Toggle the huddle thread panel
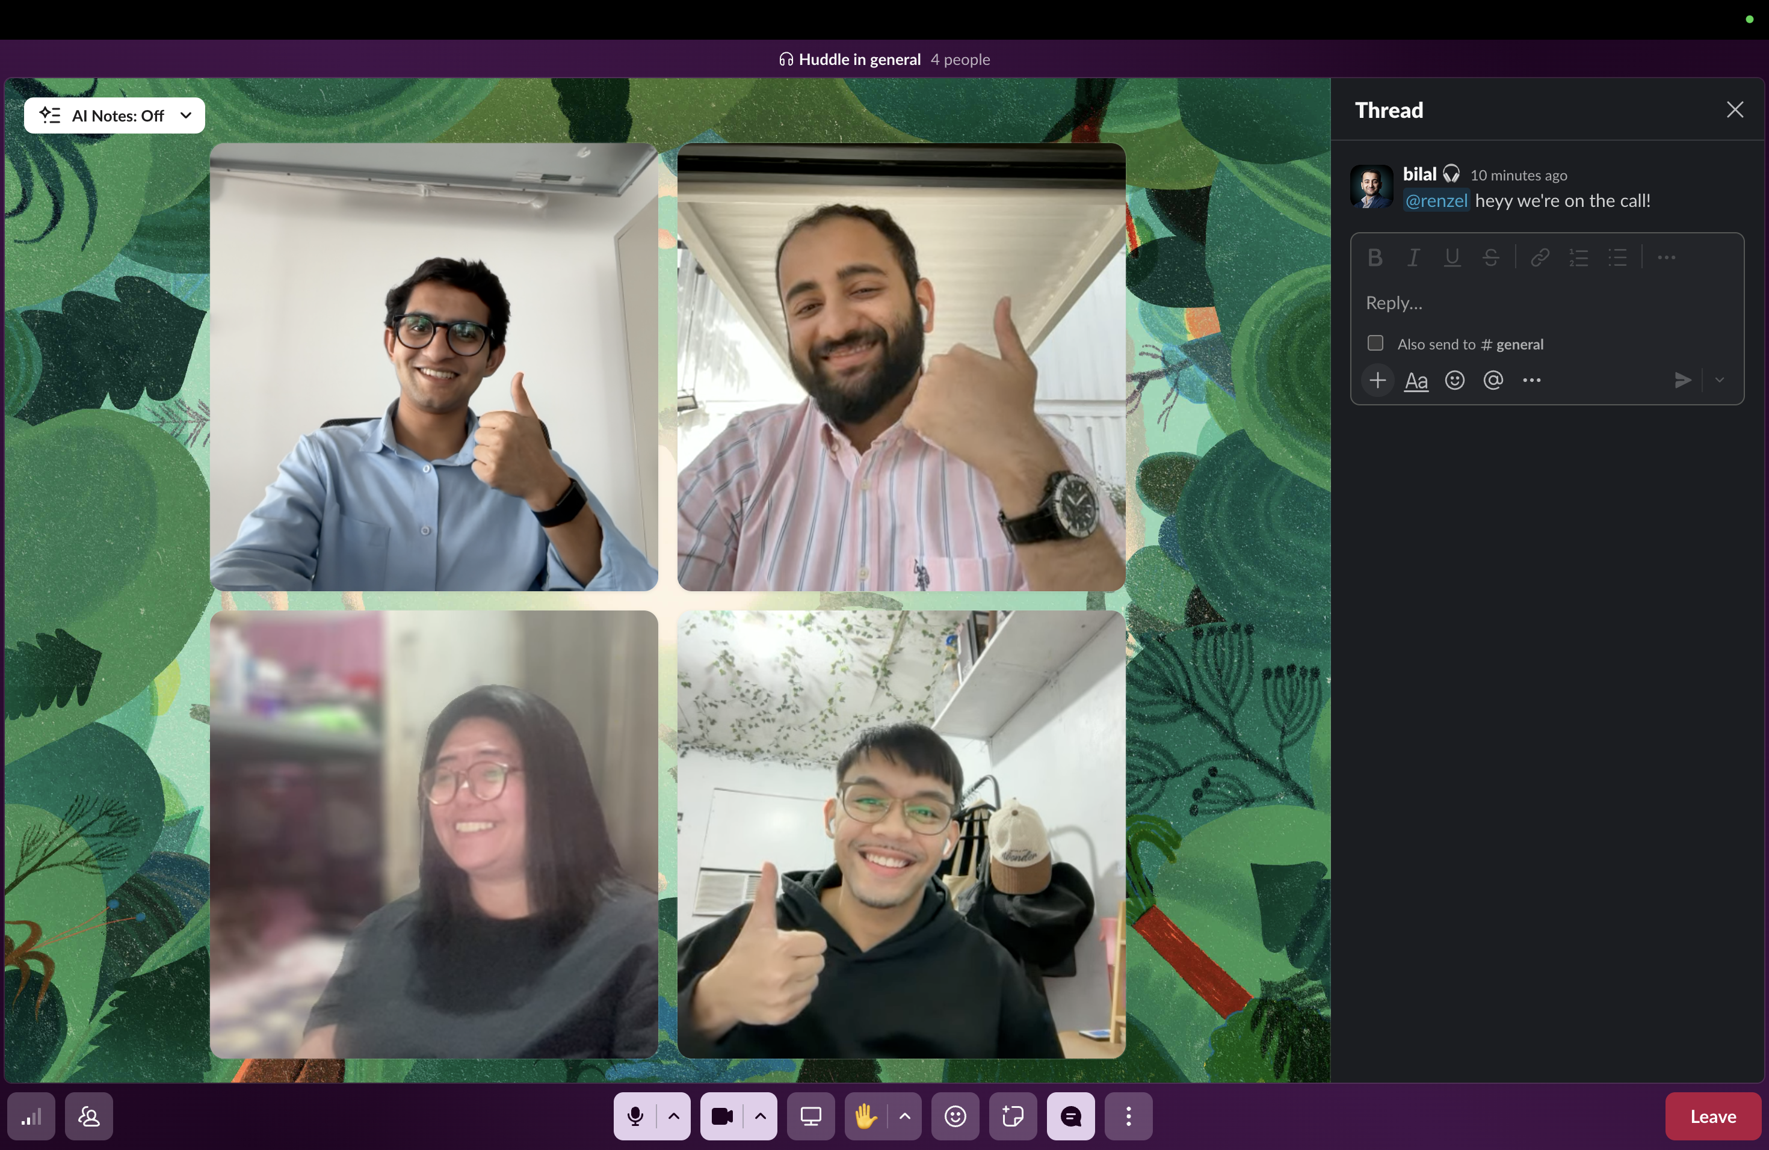The image size is (1769, 1150). (1071, 1116)
